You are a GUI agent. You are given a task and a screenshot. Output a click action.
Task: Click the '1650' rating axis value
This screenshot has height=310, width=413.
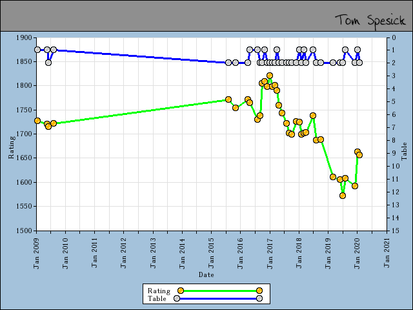coord(24,158)
